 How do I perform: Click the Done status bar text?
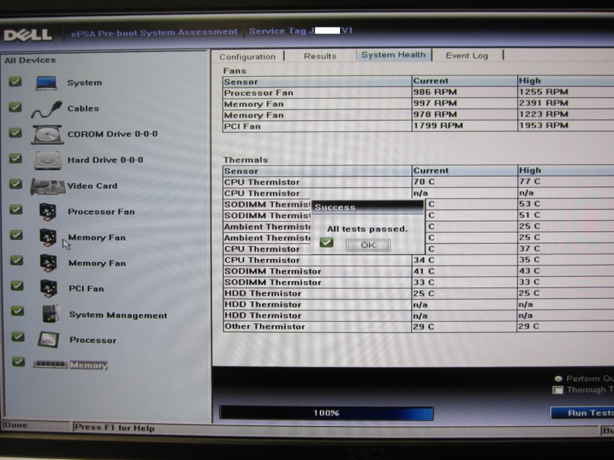point(16,425)
